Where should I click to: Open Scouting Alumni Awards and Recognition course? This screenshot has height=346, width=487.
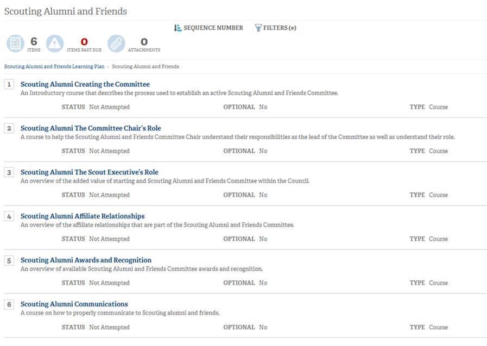tap(86, 260)
